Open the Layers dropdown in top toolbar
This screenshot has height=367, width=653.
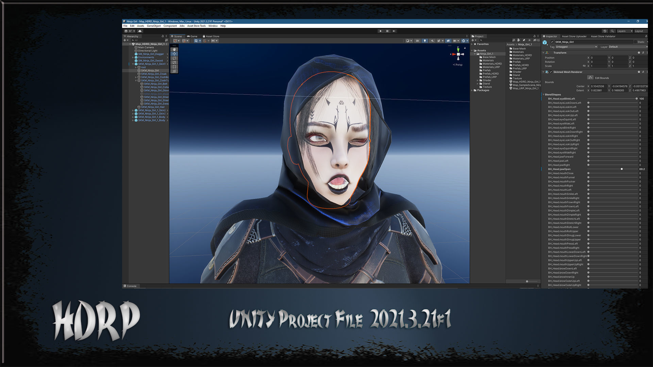point(625,31)
